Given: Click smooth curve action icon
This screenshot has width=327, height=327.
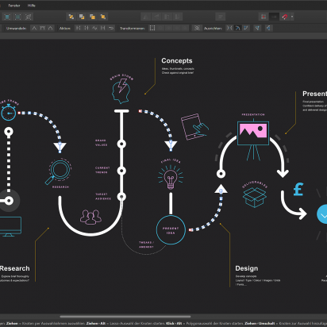Looking at the screenshot, I should click(94, 28).
